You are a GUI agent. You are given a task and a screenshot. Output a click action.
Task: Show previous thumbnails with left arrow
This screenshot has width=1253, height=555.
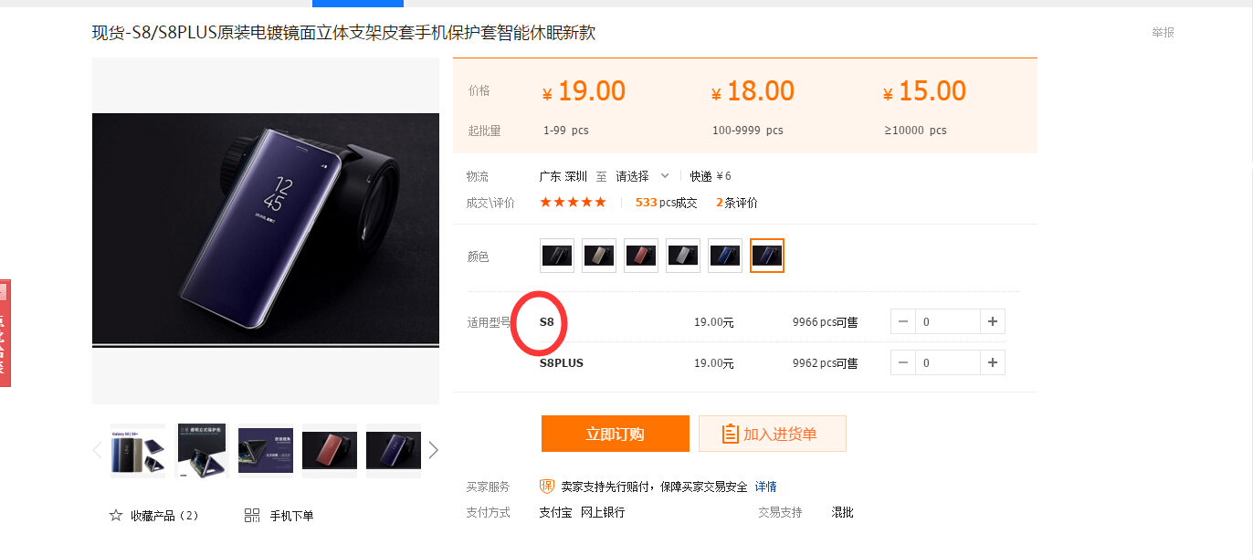(98, 450)
